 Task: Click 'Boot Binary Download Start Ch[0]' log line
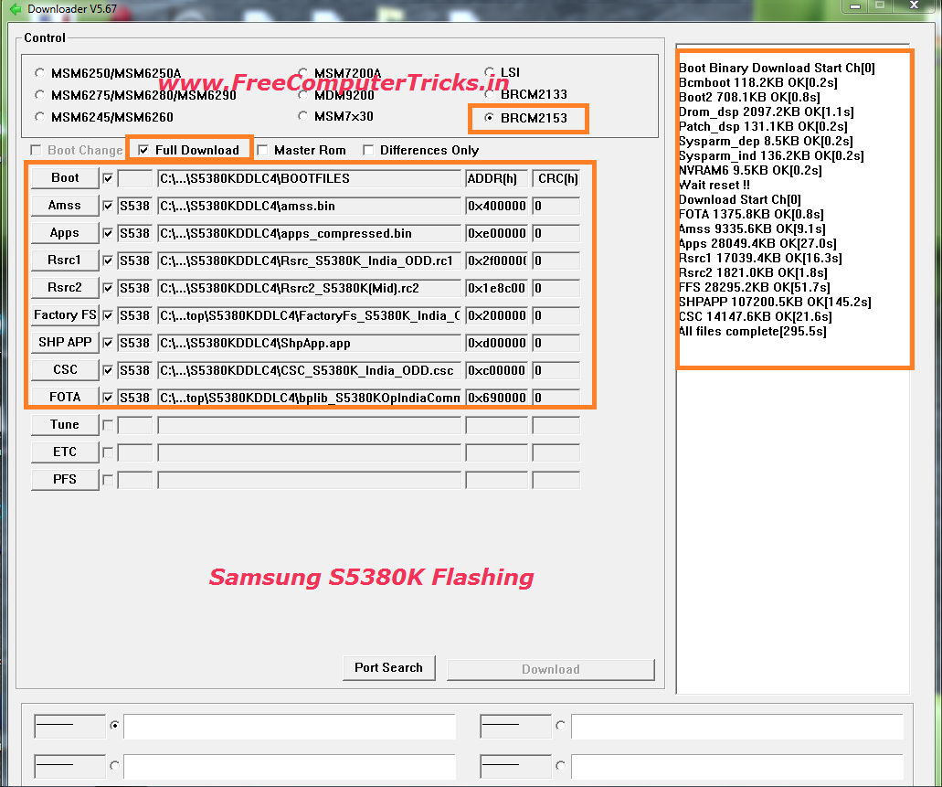(x=777, y=68)
